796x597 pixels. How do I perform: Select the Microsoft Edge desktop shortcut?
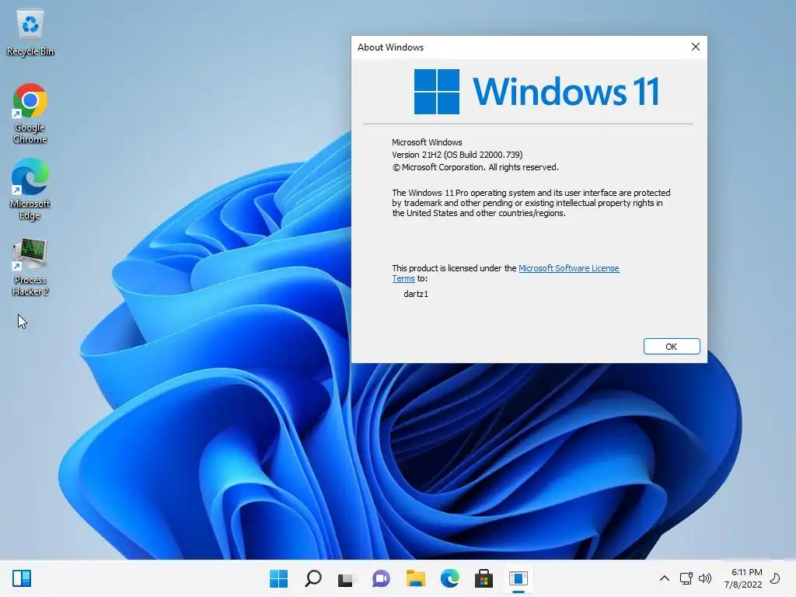[x=30, y=190]
